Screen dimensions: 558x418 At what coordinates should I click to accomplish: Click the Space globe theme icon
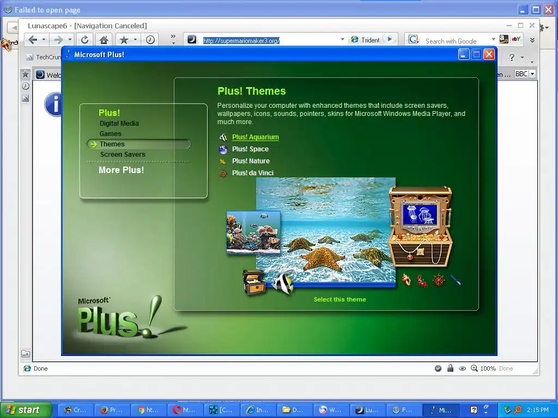(223, 149)
